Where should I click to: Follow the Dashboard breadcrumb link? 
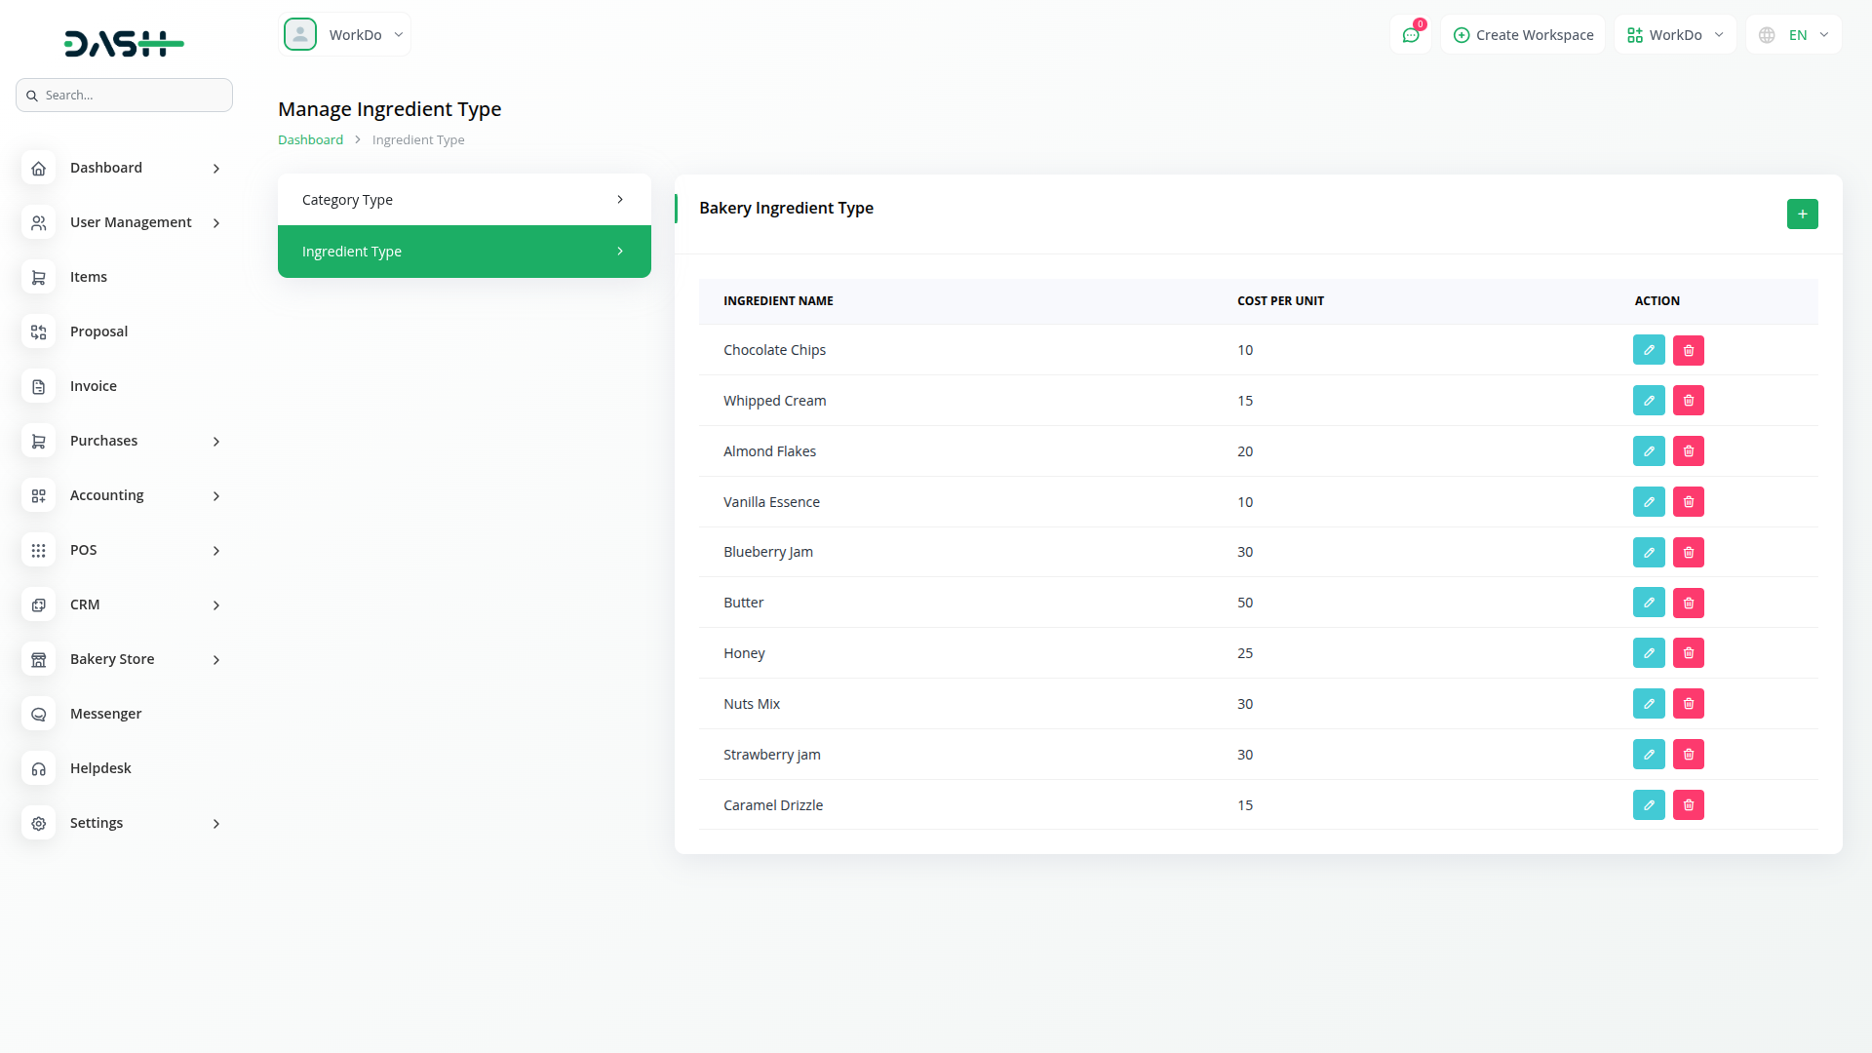click(x=310, y=139)
